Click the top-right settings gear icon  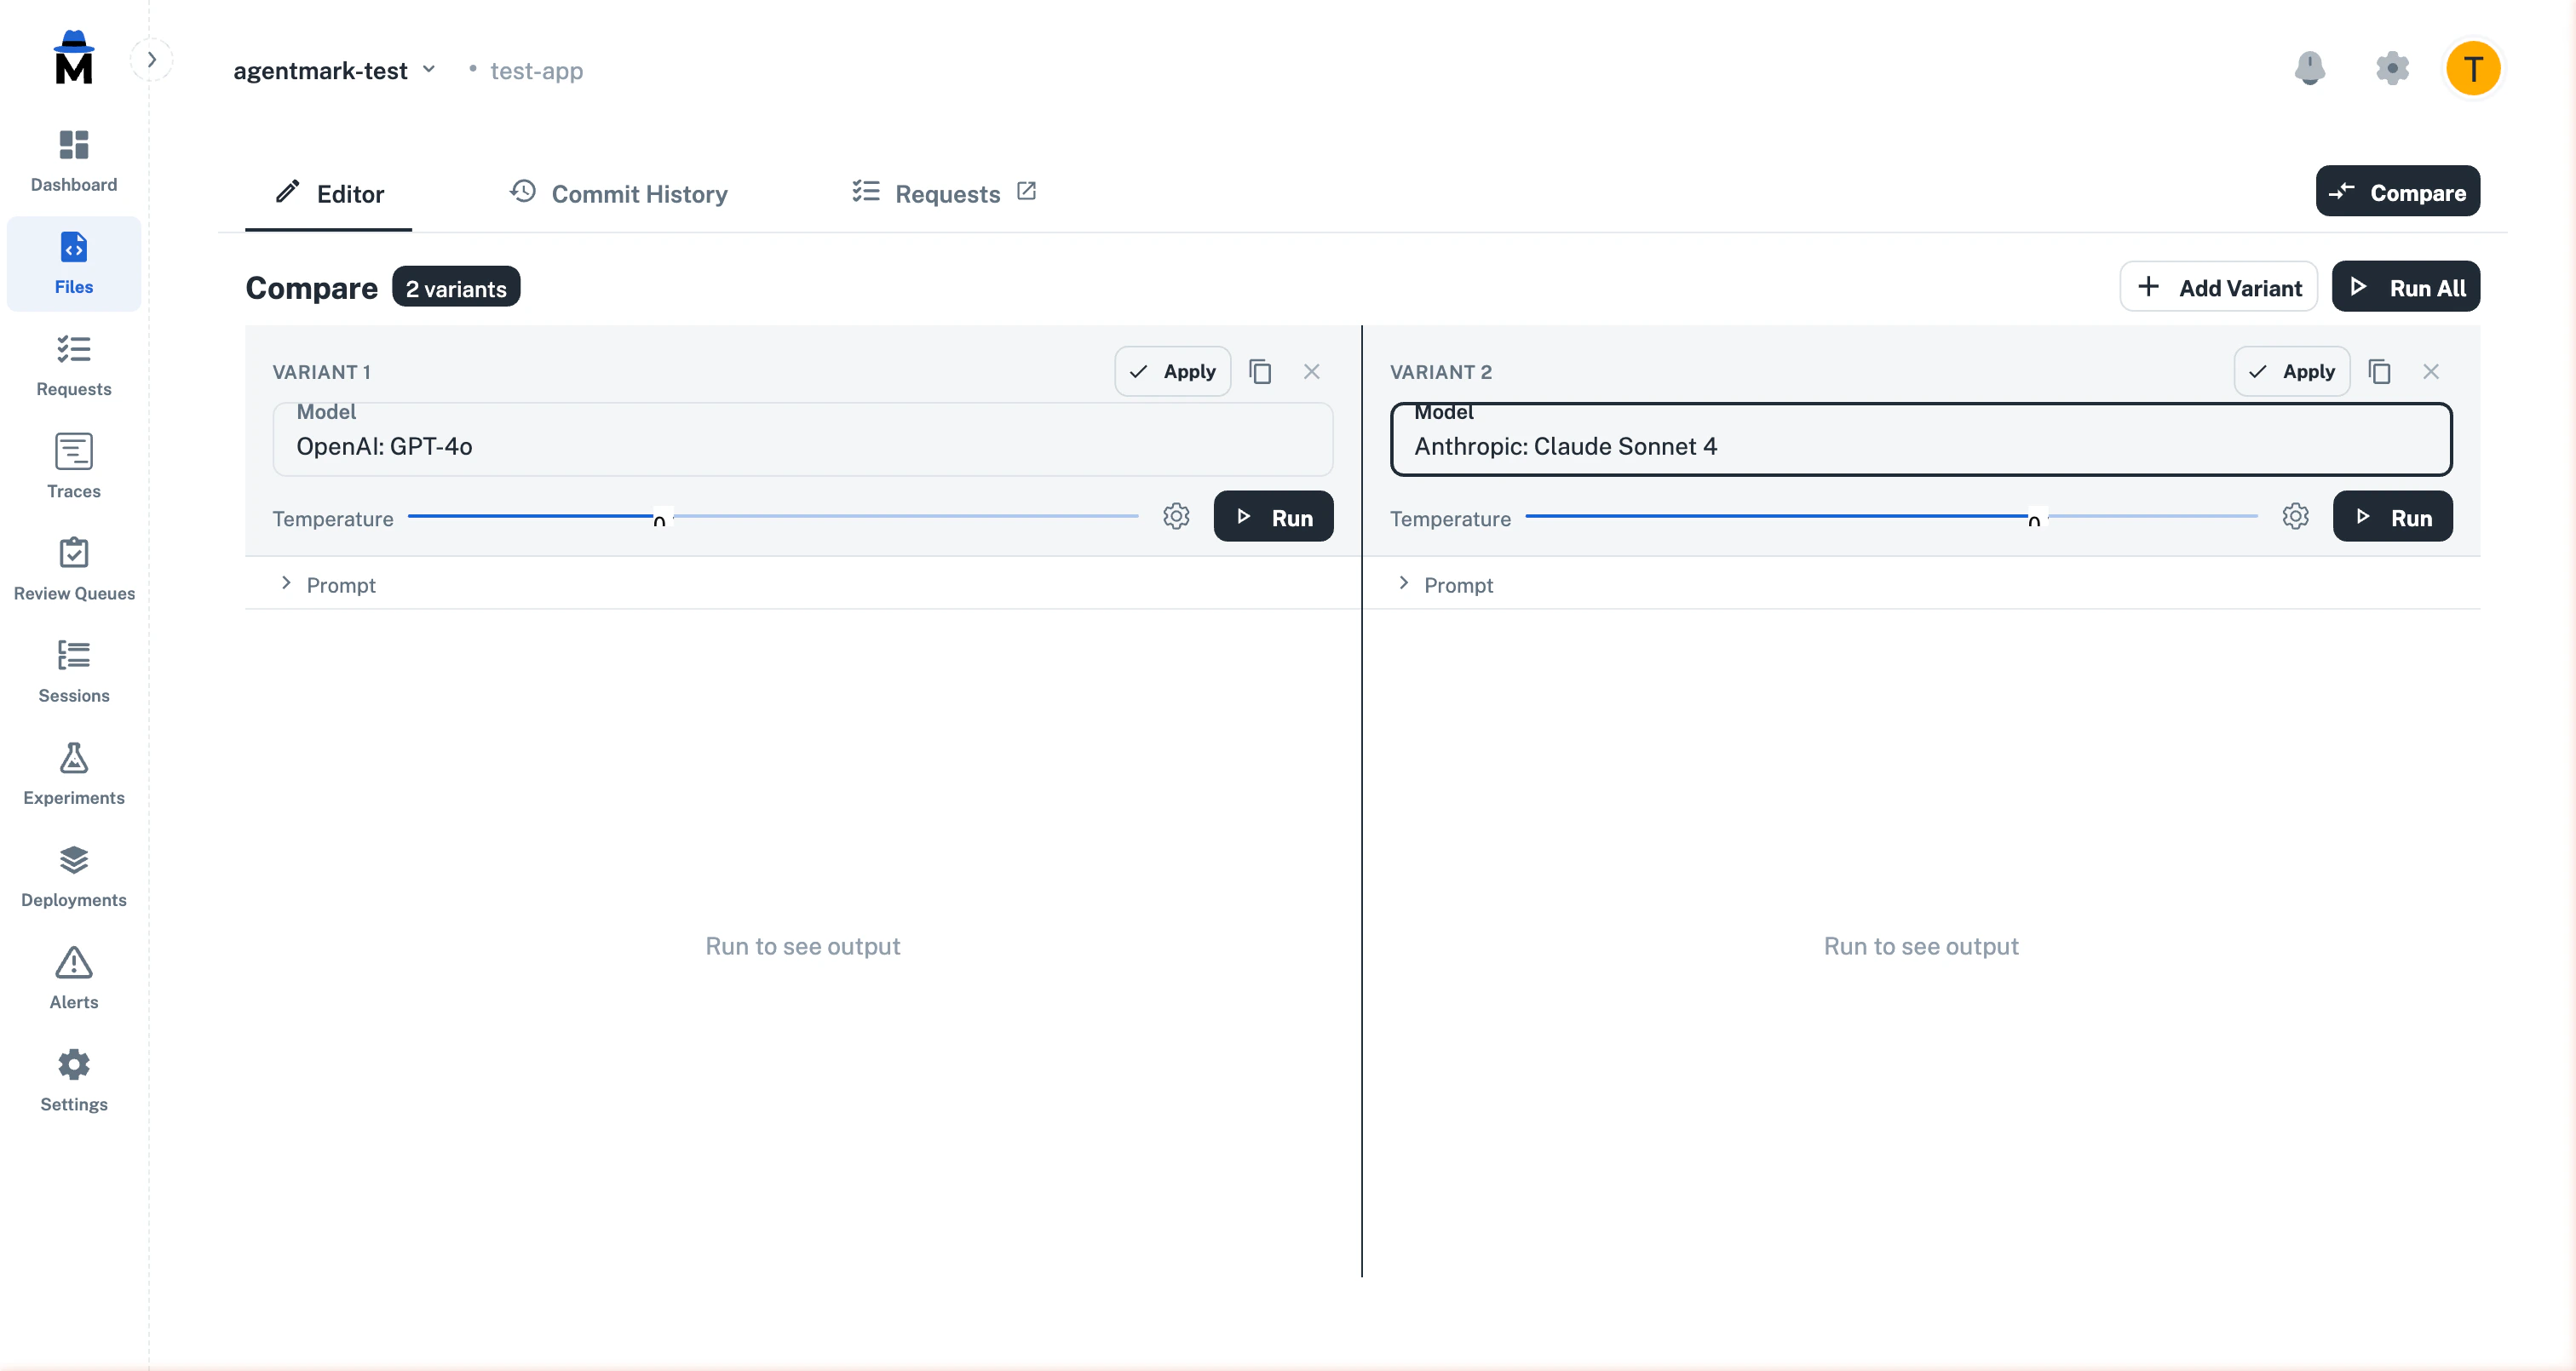point(2391,68)
